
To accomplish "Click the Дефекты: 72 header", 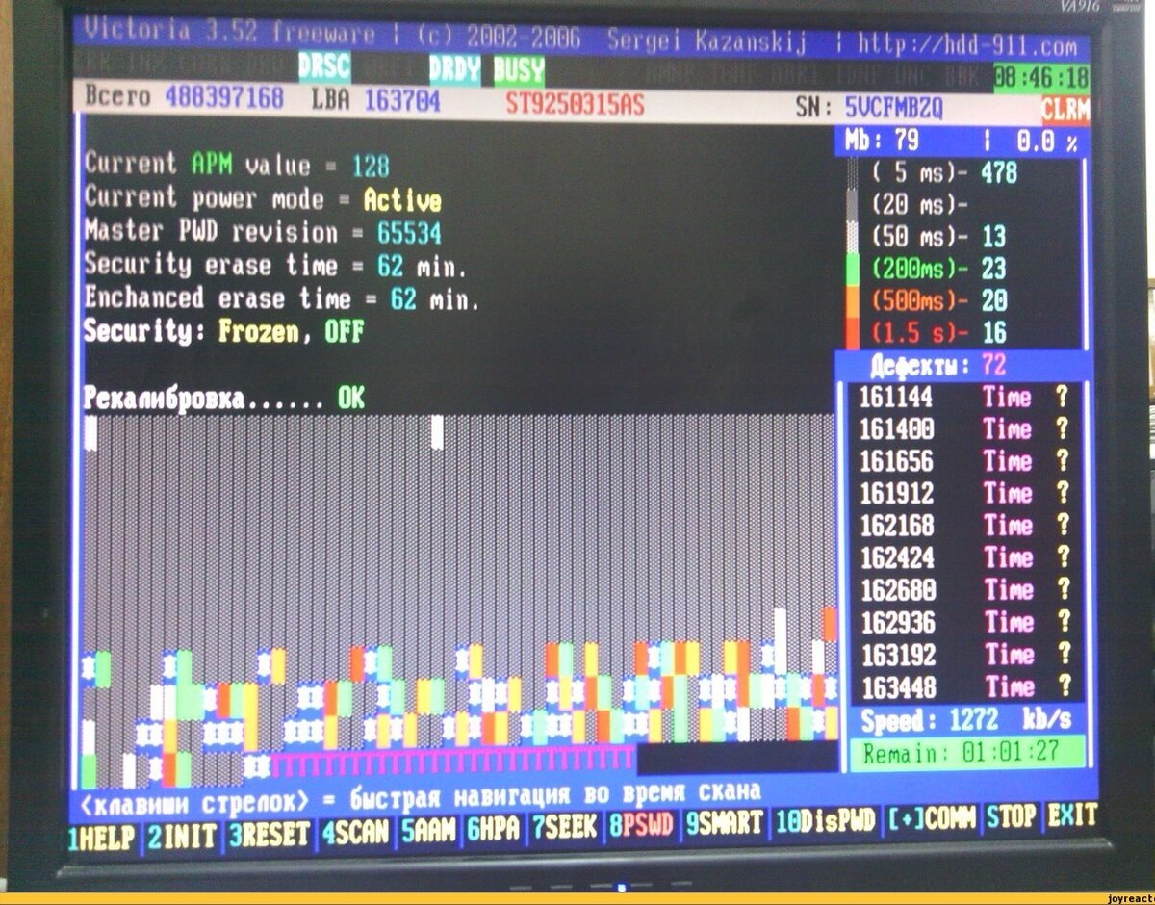I will point(937,366).
